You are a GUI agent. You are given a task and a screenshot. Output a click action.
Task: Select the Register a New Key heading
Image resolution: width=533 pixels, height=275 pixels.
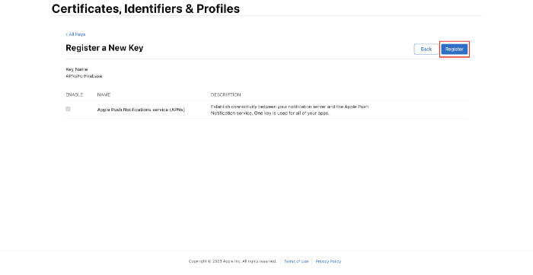(104, 48)
